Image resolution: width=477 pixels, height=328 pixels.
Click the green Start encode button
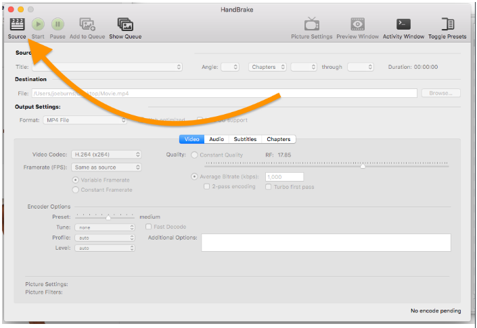[38, 24]
